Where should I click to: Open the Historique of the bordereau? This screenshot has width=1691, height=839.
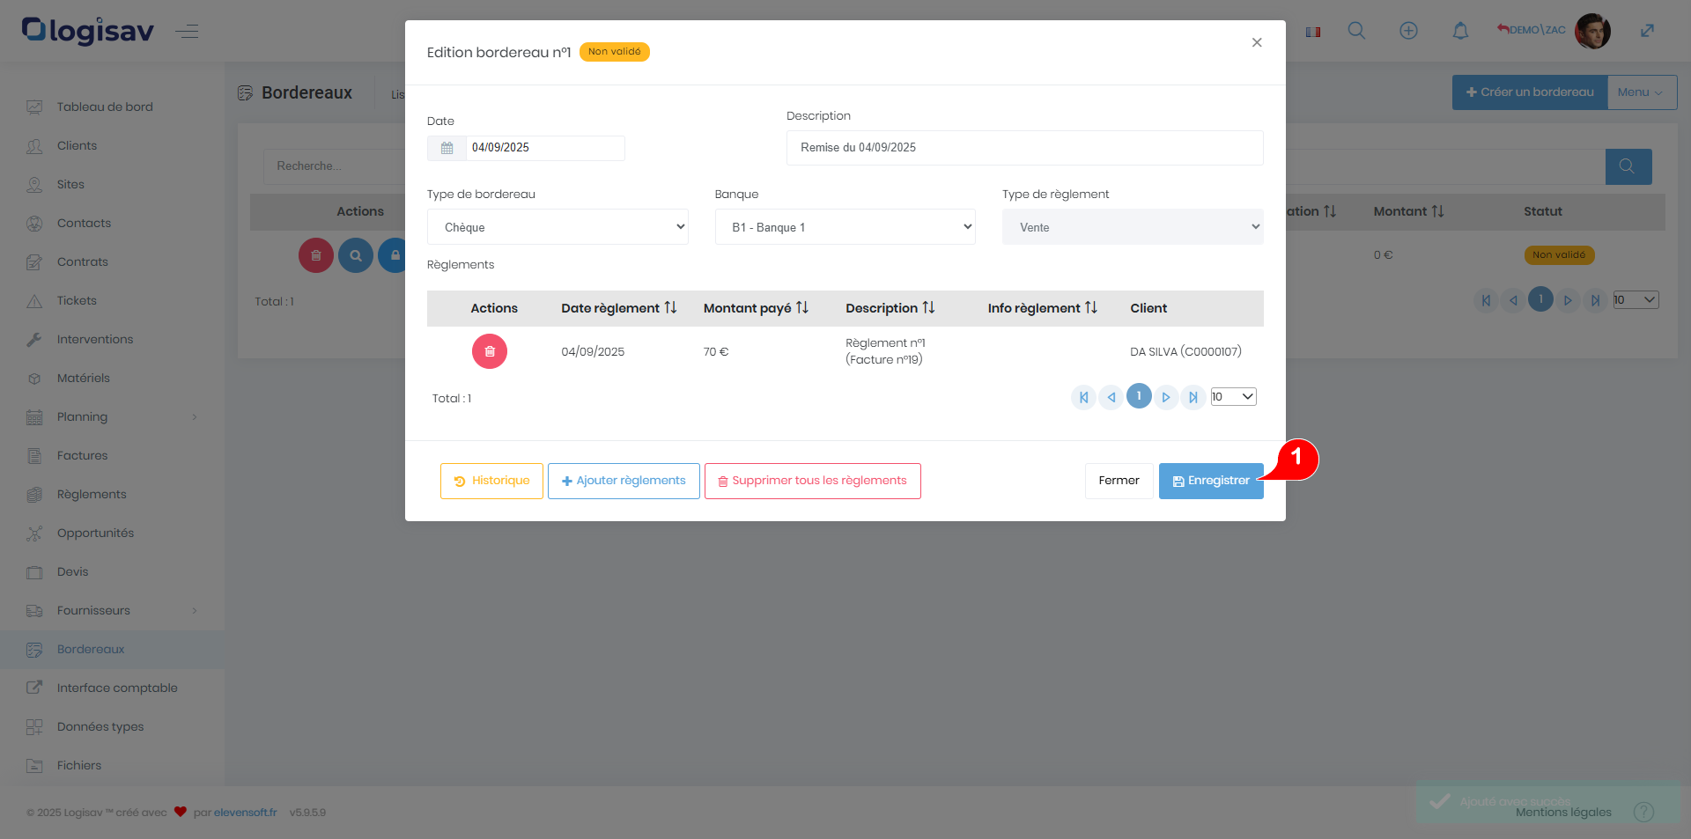point(491,481)
